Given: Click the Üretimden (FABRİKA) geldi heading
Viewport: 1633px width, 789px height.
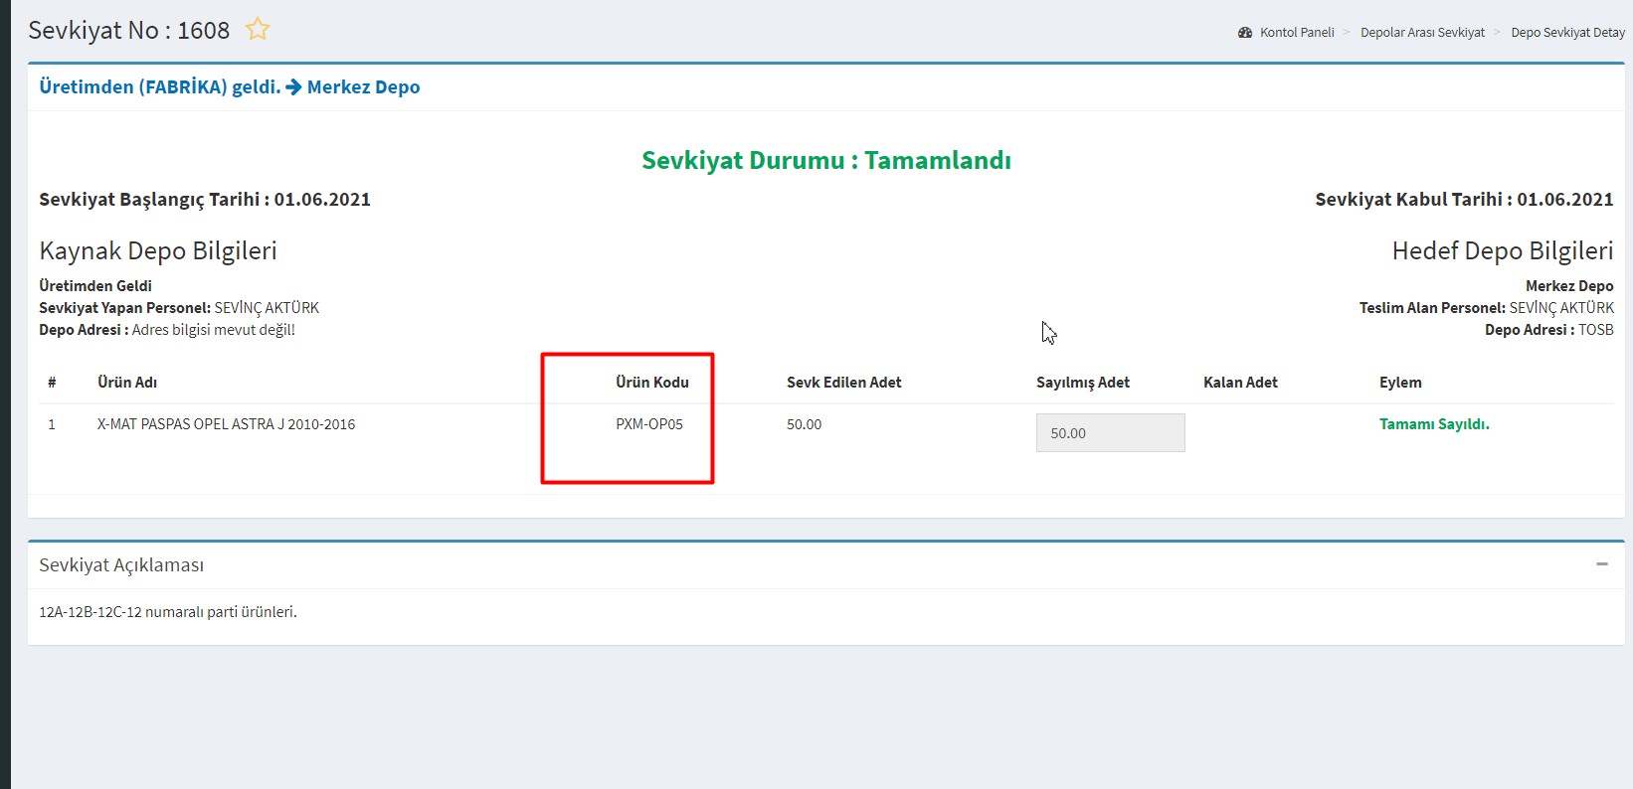Looking at the screenshot, I should (159, 87).
